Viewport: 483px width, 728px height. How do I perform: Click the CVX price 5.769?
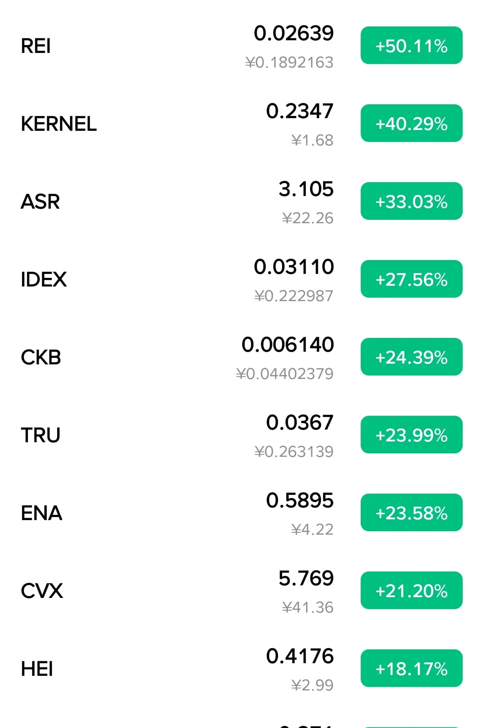(306, 578)
